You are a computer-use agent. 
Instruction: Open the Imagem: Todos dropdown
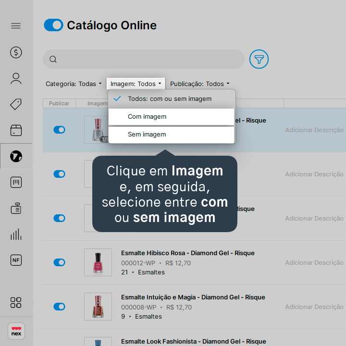[136, 84]
